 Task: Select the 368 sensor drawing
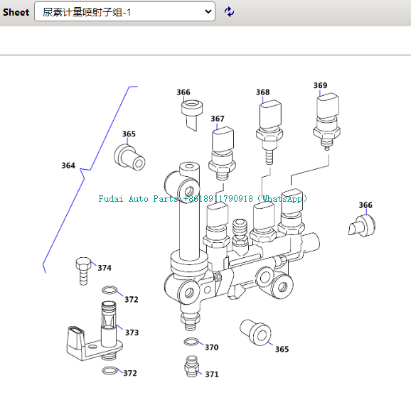tap(269, 131)
